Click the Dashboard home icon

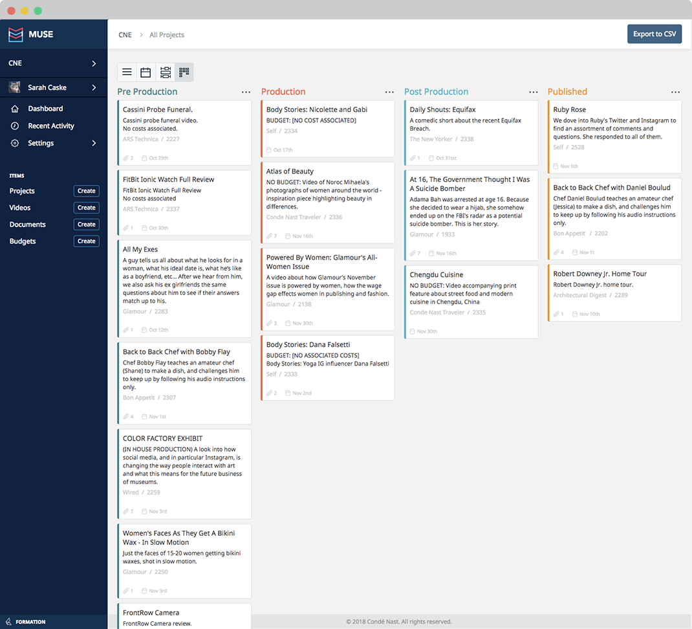(15, 109)
